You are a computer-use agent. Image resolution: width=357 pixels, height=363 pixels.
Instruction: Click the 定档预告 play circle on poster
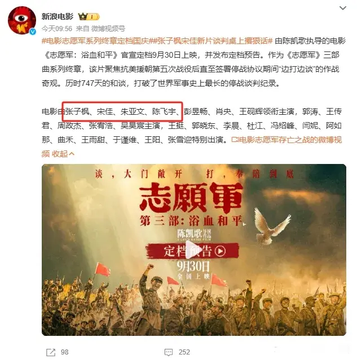[x=220, y=251]
